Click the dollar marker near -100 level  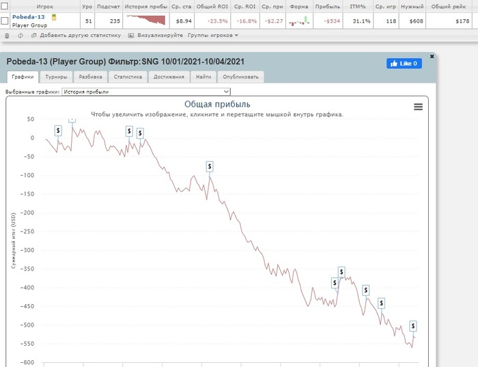coord(210,167)
